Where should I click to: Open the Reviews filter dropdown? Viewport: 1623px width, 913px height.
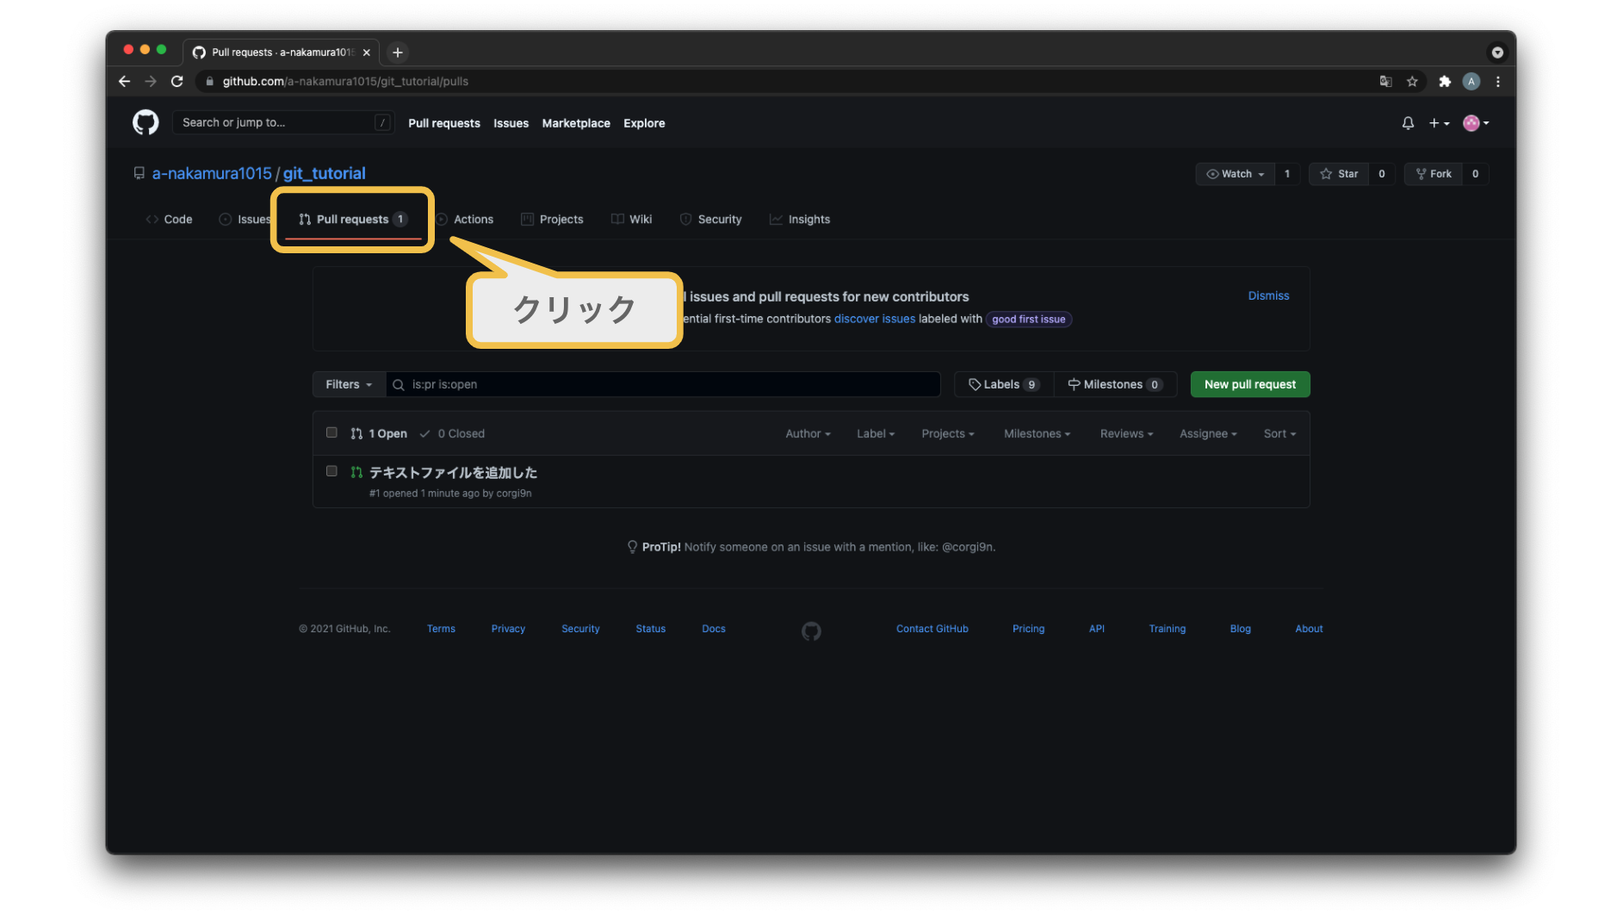tap(1126, 434)
